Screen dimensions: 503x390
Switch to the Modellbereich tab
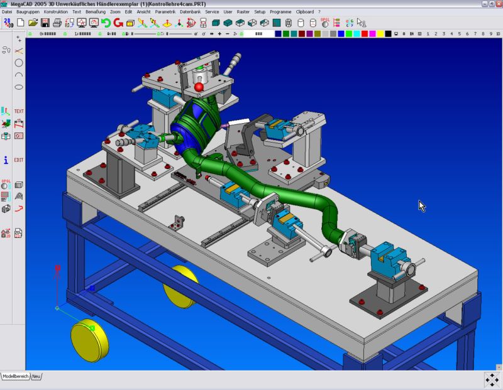click(16, 376)
